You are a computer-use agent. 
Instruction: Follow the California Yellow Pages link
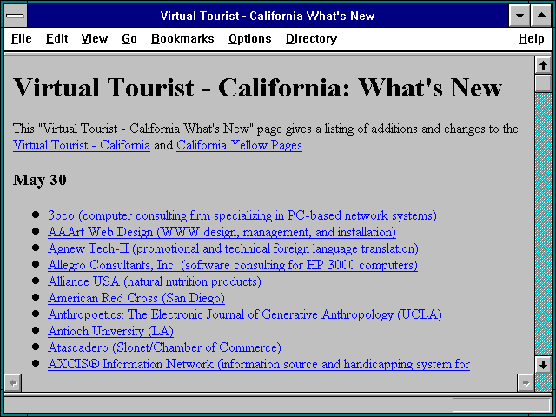click(x=240, y=145)
